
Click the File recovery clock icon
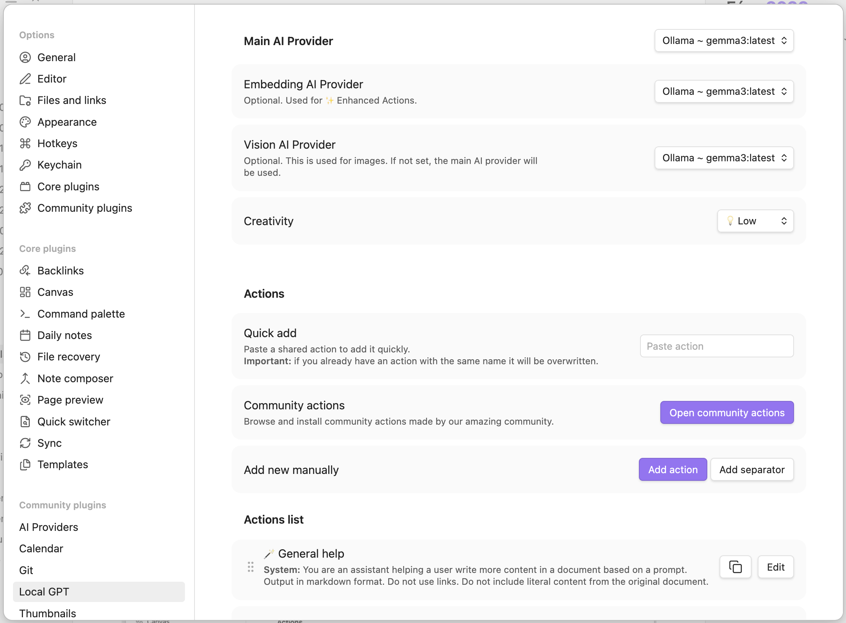(25, 357)
